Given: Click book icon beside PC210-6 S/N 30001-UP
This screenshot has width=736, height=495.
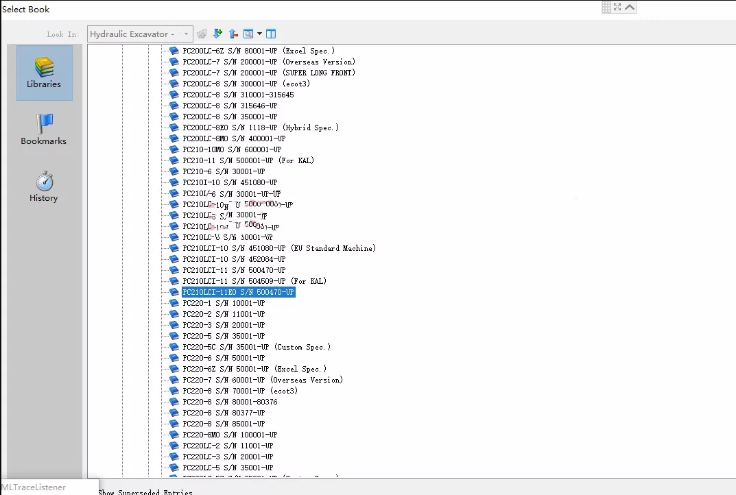Looking at the screenshot, I should click(174, 171).
